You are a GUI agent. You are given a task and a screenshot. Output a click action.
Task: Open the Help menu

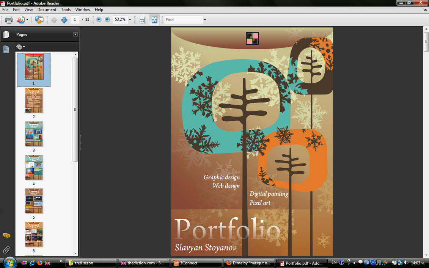99,9
